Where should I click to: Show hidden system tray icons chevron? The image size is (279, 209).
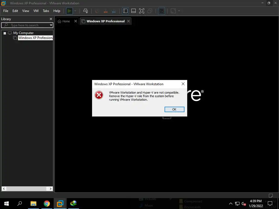[x=231, y=204]
